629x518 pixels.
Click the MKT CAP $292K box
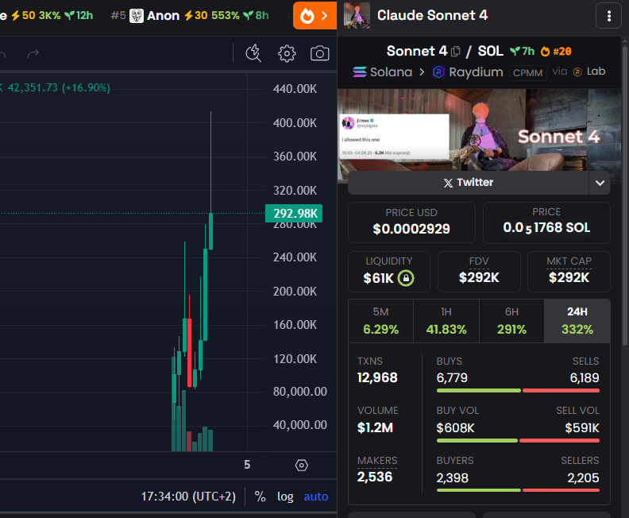pos(569,272)
